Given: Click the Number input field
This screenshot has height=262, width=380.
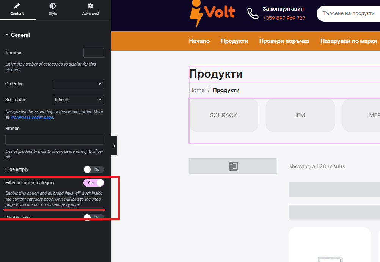Looking at the screenshot, I should point(94,53).
